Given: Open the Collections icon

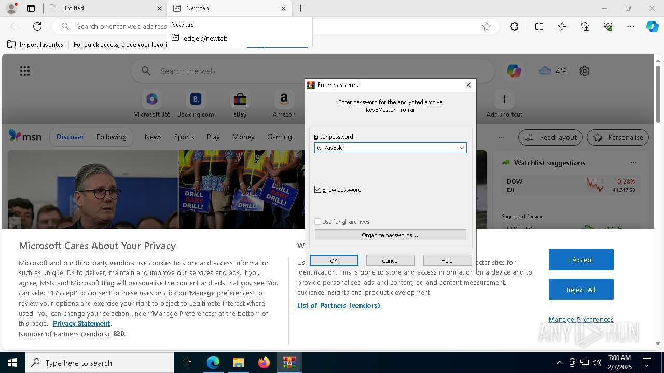Looking at the screenshot, I should click(x=585, y=26).
